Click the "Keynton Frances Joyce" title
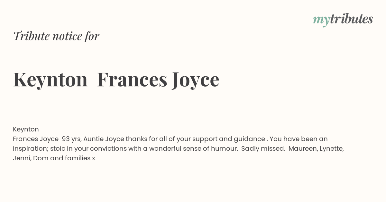 point(116,80)
